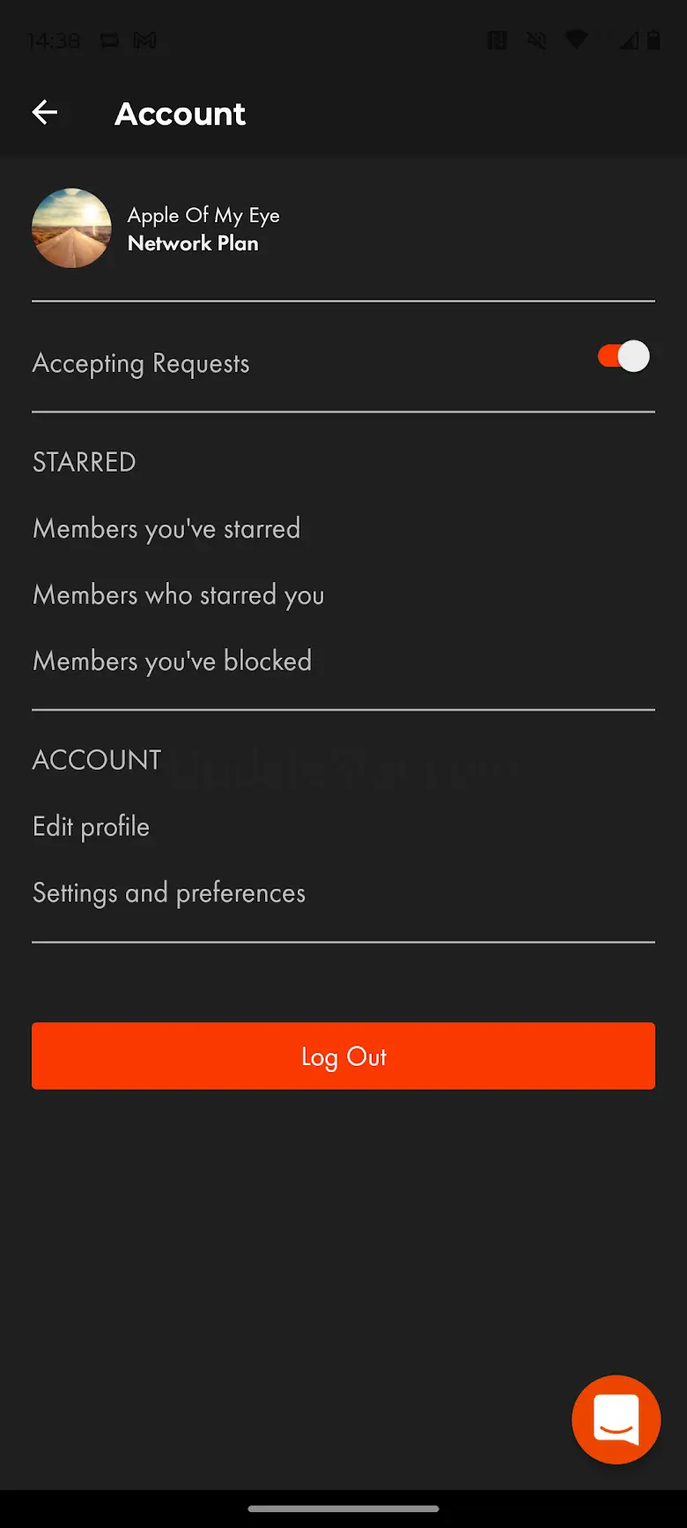Screen dimensions: 687x1528
Task: Tap the muted sound status icon
Action: click(x=536, y=41)
